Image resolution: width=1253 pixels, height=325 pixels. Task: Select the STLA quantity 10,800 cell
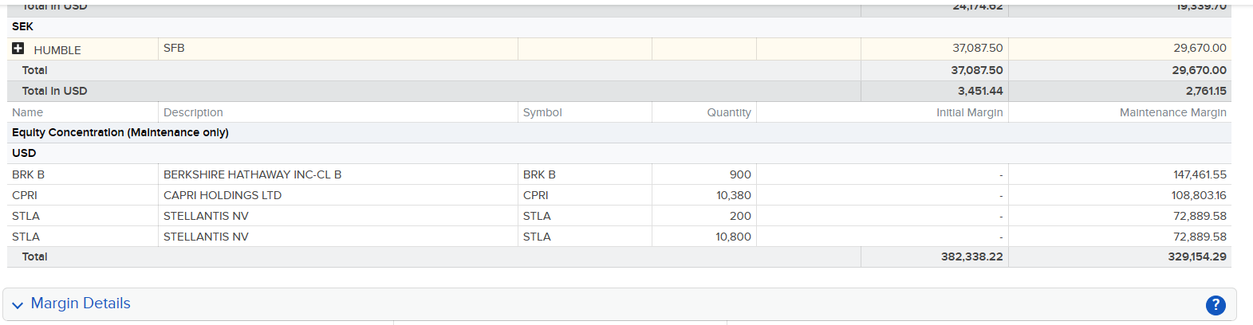[733, 237]
